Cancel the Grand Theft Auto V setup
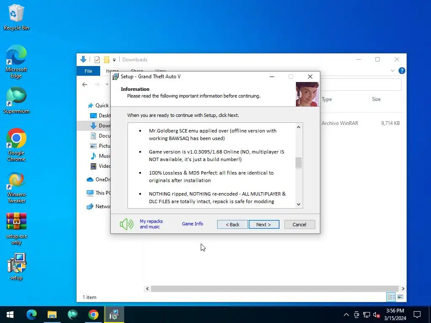The height and width of the screenshot is (323, 431). (299, 225)
